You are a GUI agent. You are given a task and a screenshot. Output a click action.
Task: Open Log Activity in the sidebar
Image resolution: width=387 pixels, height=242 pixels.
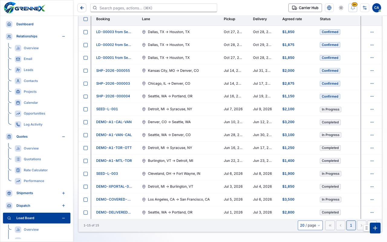coord(33,124)
